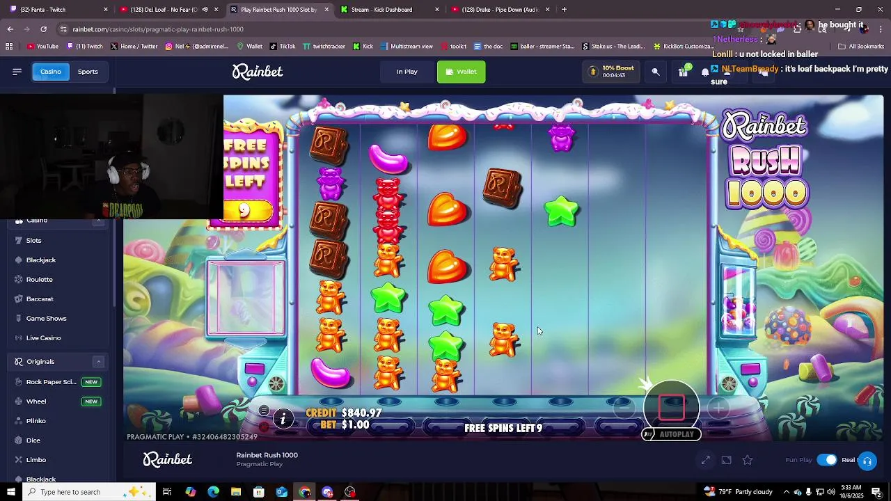Increase bet with plus button
This screenshot has height=501, width=891.
(718, 409)
